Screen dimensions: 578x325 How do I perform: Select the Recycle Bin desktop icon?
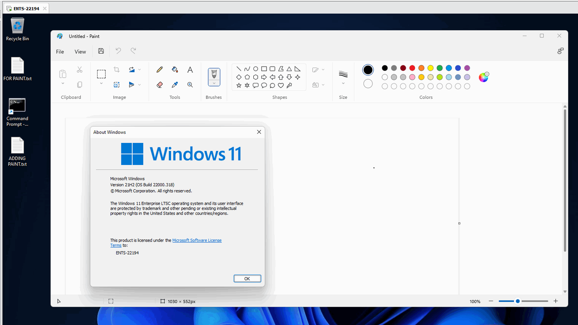[17, 30]
